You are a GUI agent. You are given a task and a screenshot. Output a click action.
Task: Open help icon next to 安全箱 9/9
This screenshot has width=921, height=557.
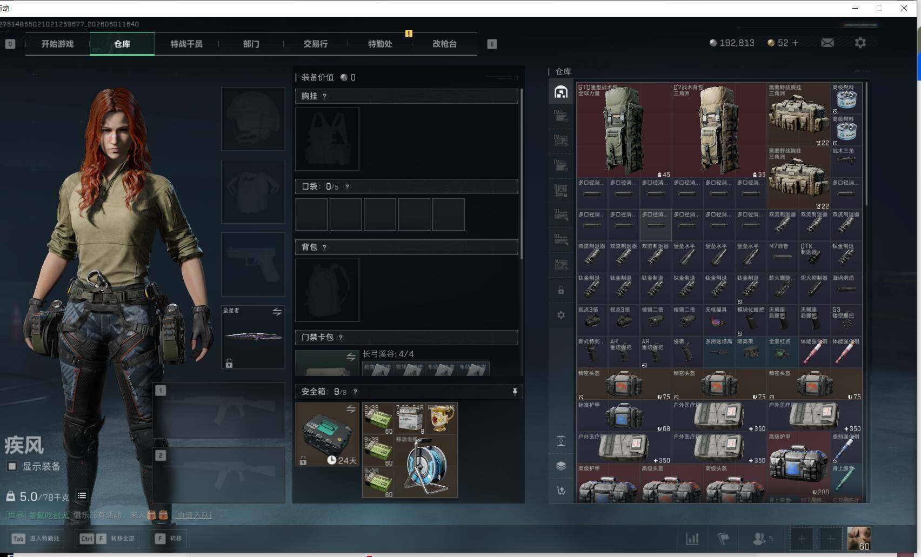click(355, 392)
